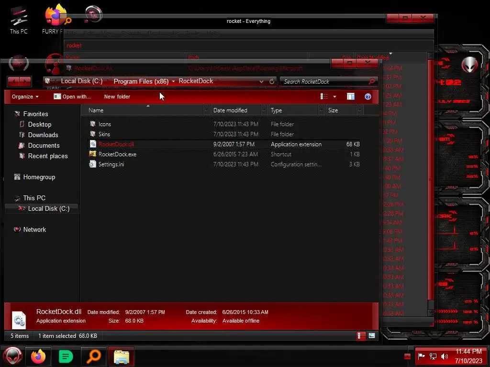Click the search magnifier in Search RocketDock
Viewport: 490px width, 367px height.
(x=371, y=81)
